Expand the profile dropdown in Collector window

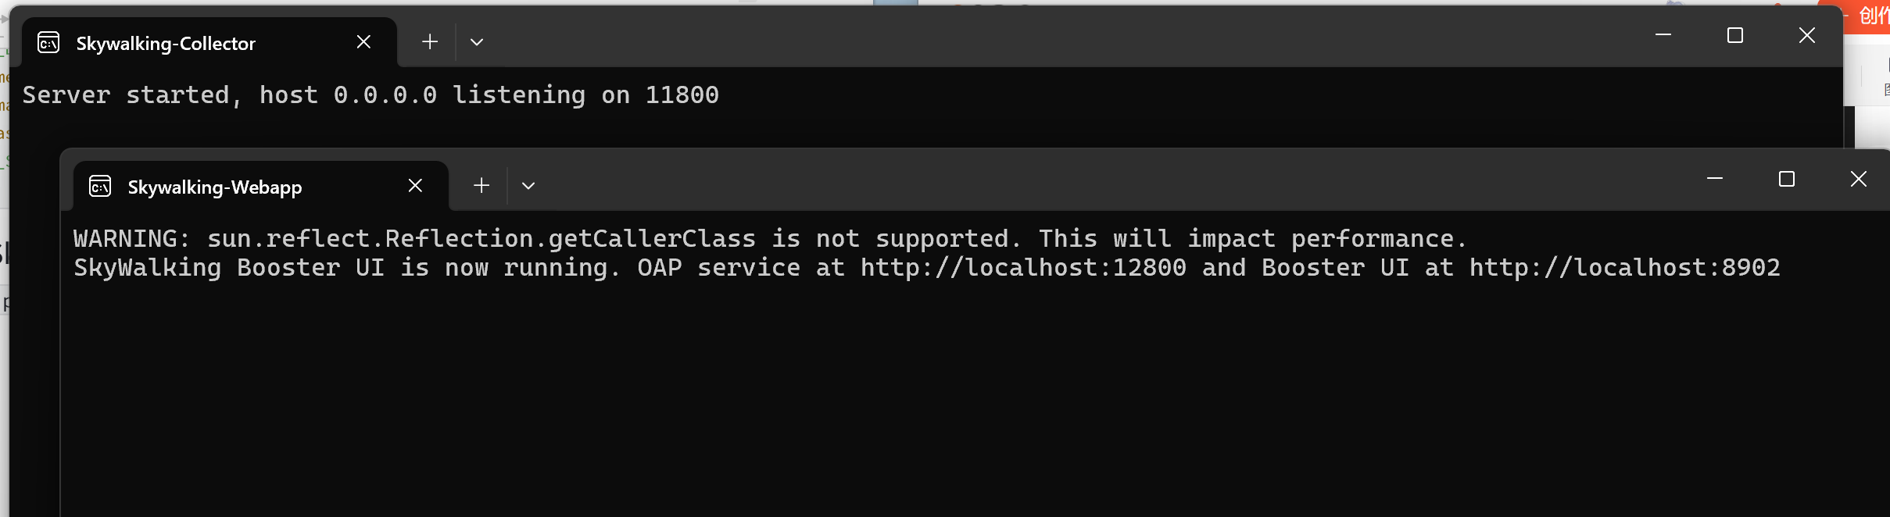coord(477,42)
